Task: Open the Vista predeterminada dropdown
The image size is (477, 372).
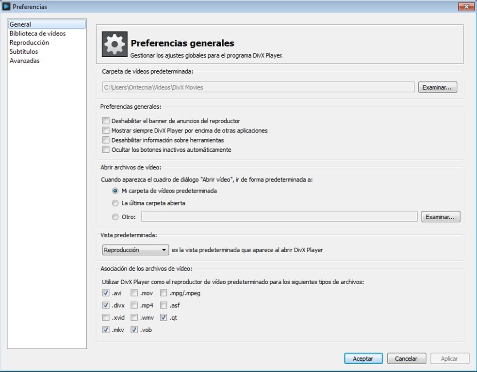Action: [x=136, y=250]
